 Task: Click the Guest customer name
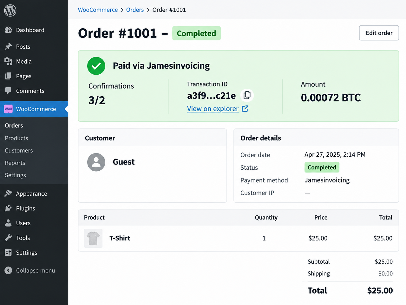124,162
